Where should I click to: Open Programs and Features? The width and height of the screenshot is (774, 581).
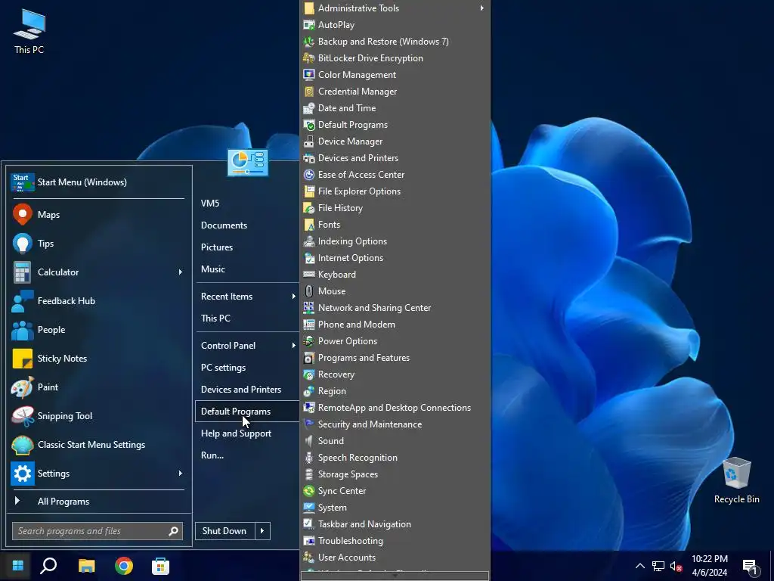coord(395,358)
